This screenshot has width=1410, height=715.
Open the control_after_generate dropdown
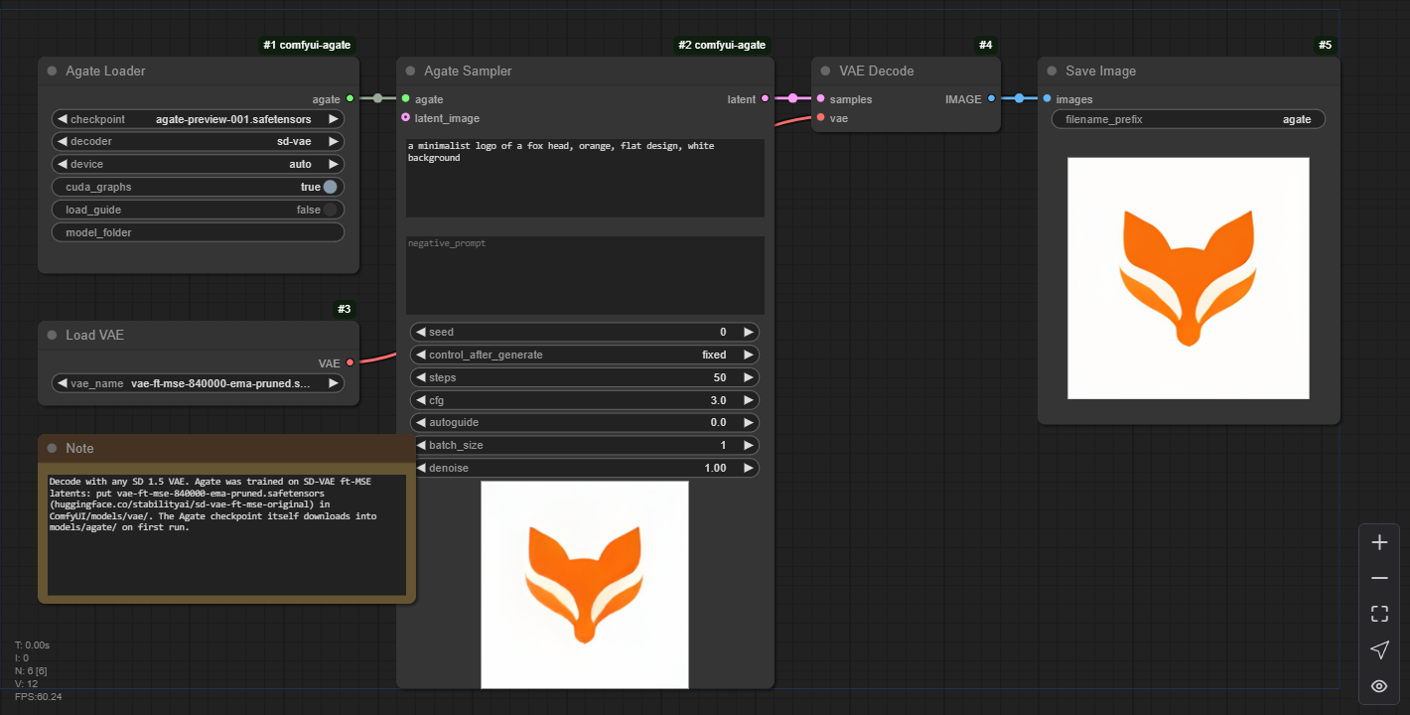coord(585,355)
